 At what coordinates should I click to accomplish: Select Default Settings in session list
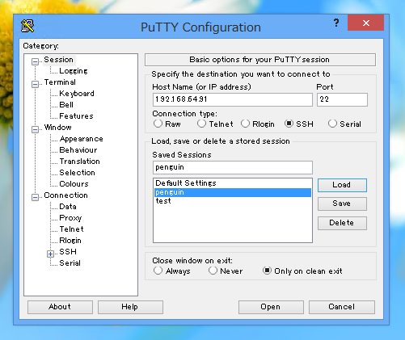click(x=233, y=183)
